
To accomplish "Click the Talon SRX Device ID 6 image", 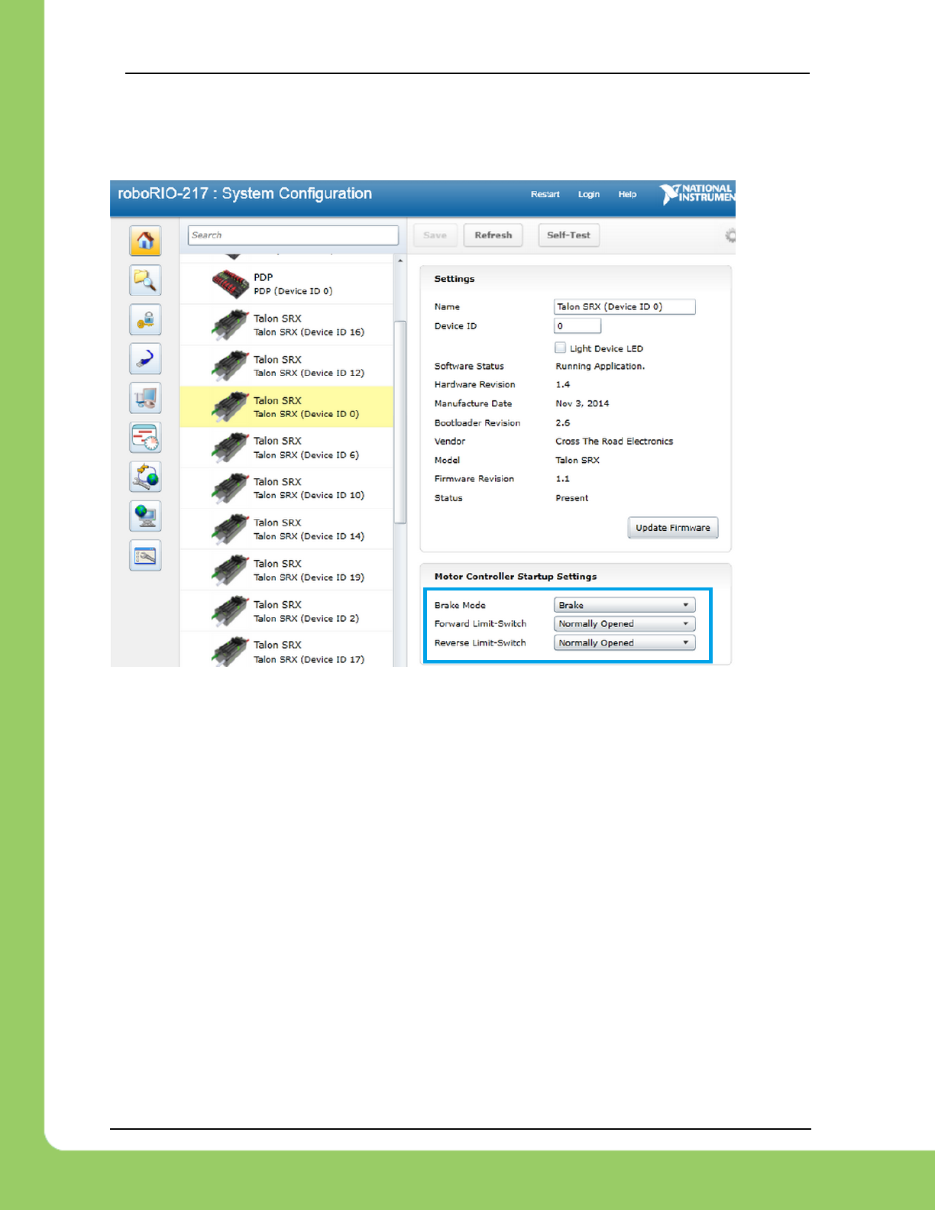I will (x=231, y=448).
